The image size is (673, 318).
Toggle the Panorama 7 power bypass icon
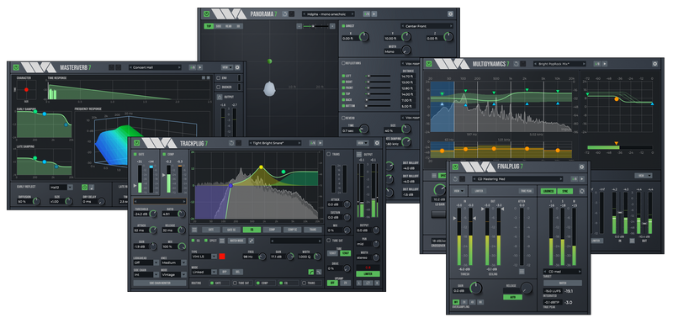click(x=206, y=13)
